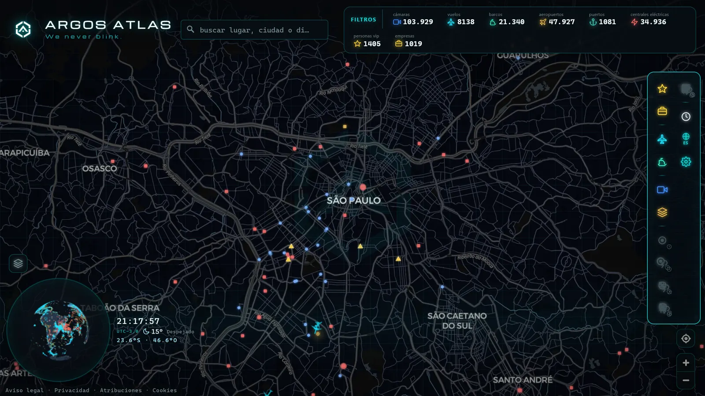Open the Privacidad link
Viewport: 705px width, 396px height.
coord(72,390)
